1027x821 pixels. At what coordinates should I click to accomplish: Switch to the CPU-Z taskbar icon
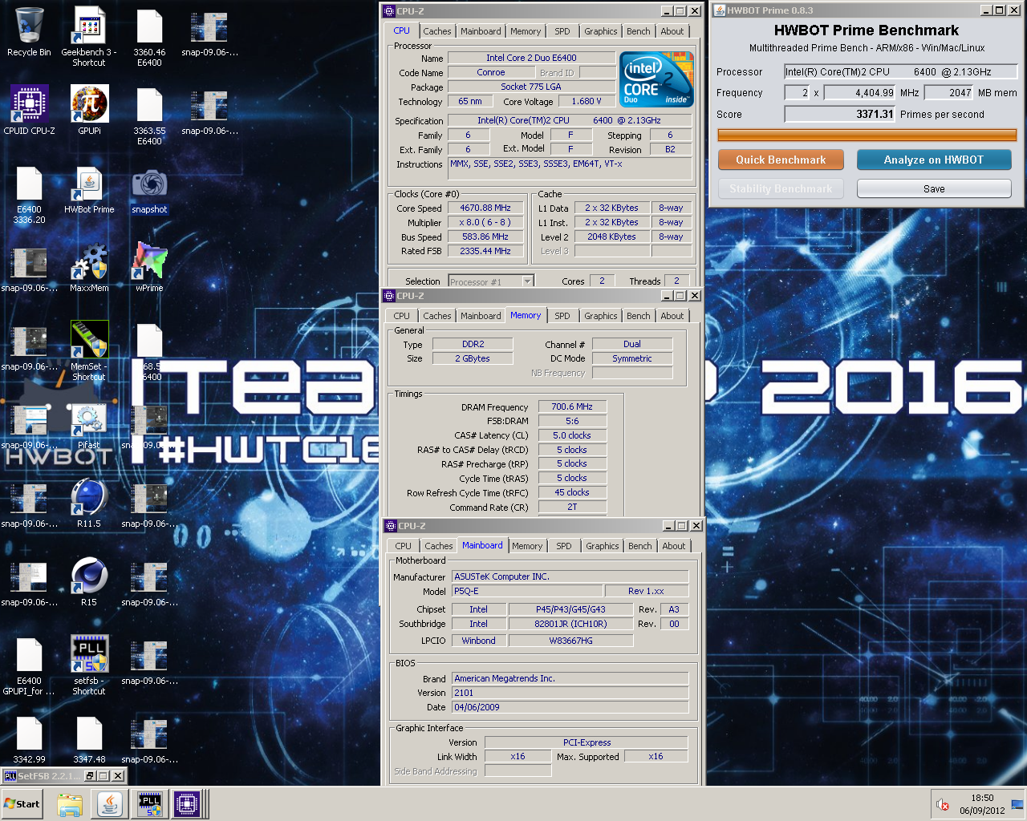(x=188, y=804)
